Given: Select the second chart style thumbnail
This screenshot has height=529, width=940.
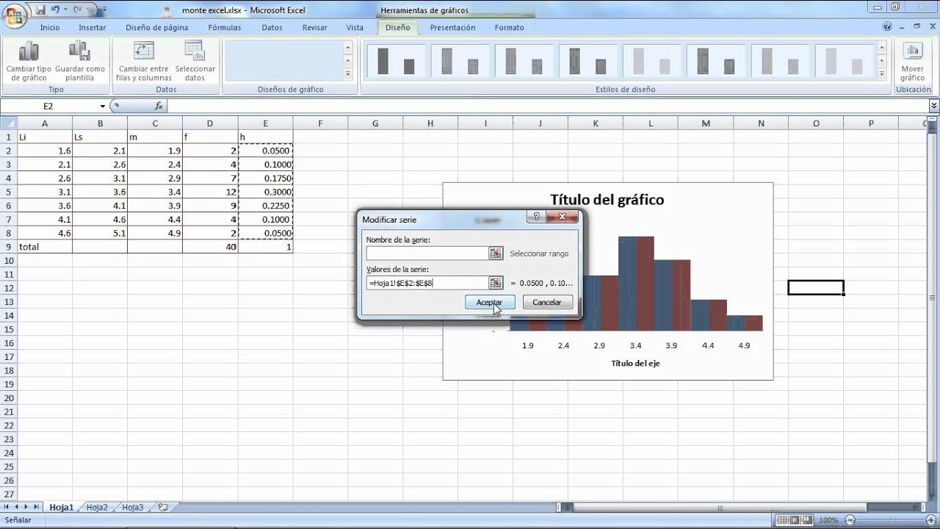Looking at the screenshot, I should coord(460,61).
